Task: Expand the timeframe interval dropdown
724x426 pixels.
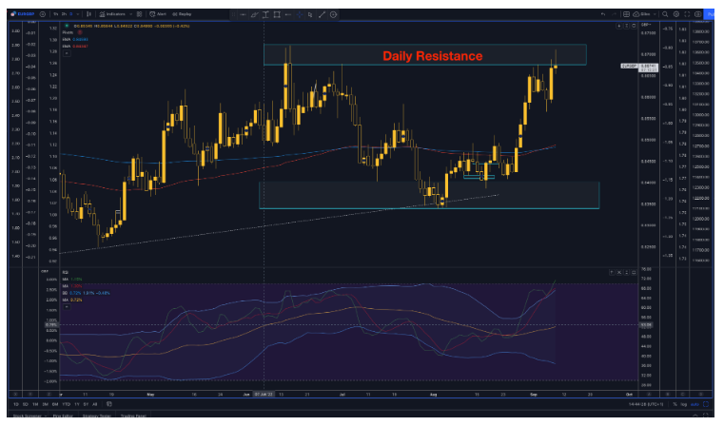Action: [x=78, y=14]
